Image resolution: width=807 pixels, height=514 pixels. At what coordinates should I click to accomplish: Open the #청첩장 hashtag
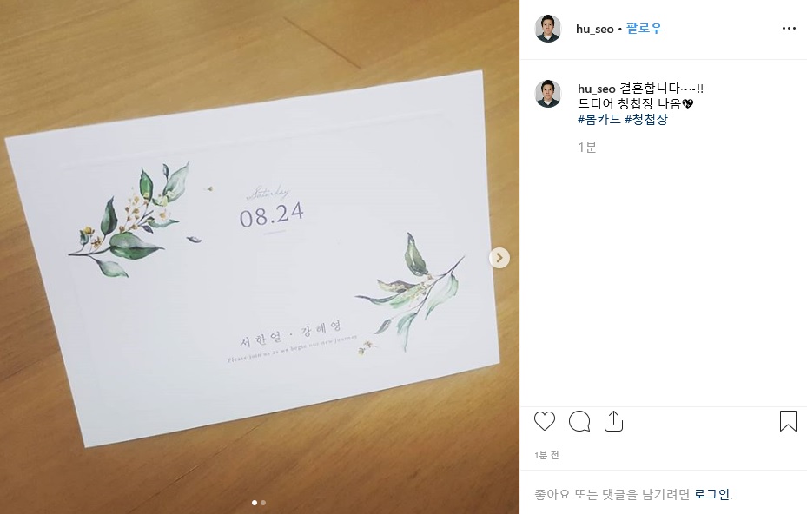646,119
